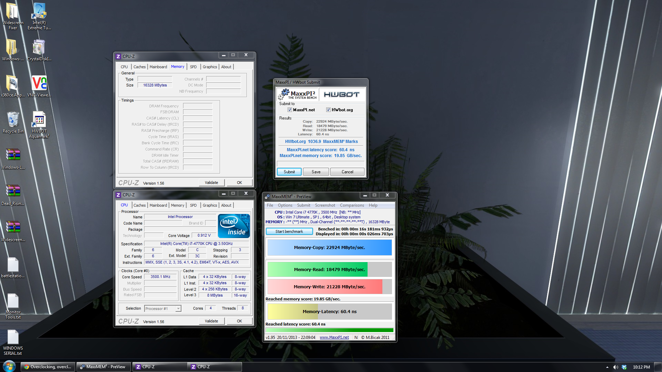Open the Submit menu in MaxxMEM²
Viewport: 662px width, 372px height.
click(304, 205)
